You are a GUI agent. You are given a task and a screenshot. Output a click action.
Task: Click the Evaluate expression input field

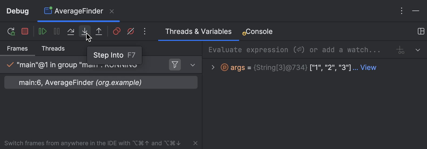pyautogui.click(x=294, y=50)
